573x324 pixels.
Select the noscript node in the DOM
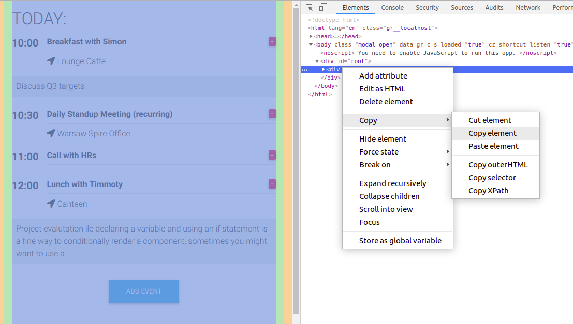pyautogui.click(x=438, y=53)
